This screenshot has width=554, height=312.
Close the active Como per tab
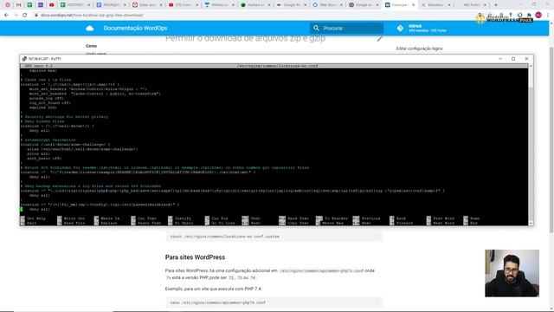pyautogui.click(x=413, y=5)
